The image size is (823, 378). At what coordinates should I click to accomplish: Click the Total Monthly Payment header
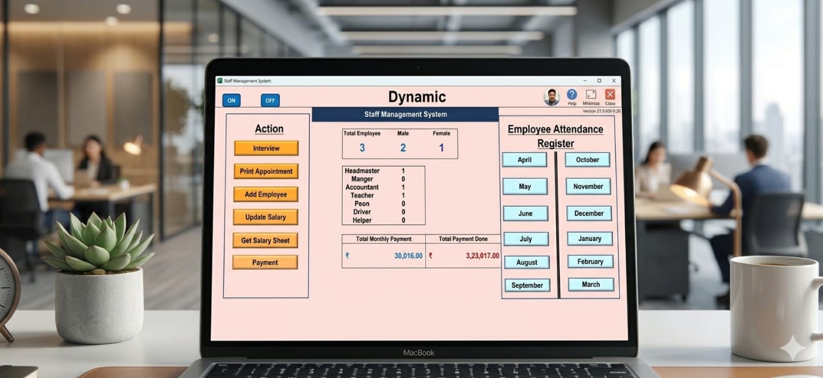click(383, 239)
